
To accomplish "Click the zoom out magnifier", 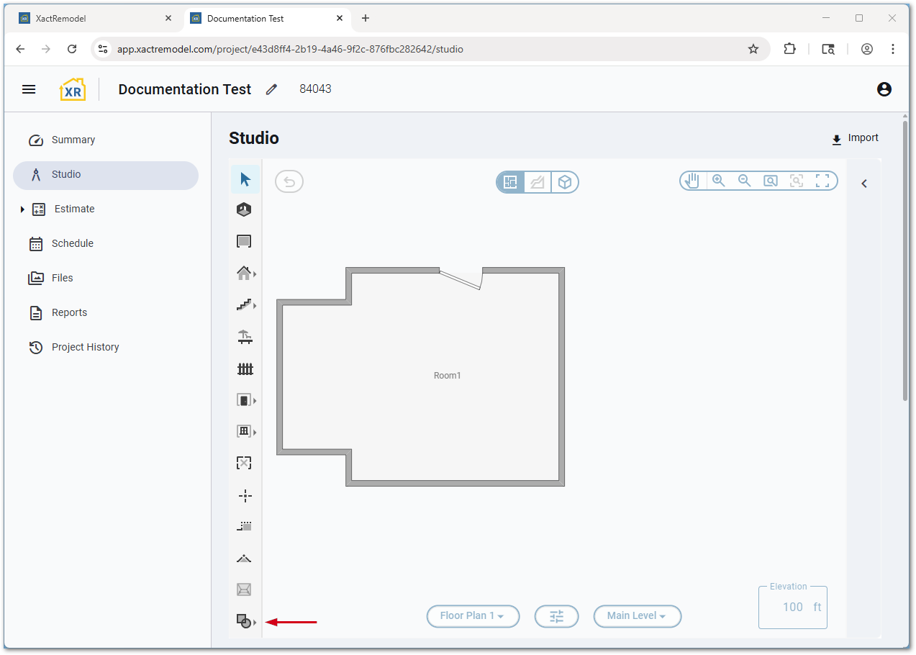I will [744, 181].
